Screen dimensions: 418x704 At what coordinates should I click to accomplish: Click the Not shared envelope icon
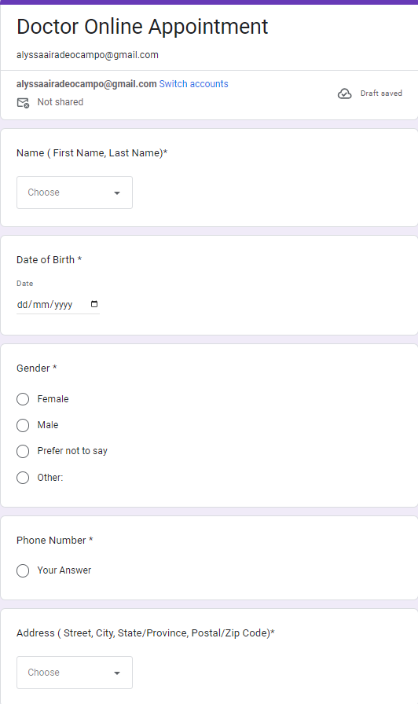(x=23, y=103)
